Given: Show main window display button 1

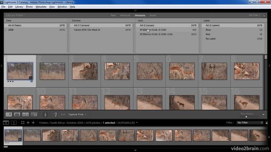Looking at the screenshot, I should 6,123.
